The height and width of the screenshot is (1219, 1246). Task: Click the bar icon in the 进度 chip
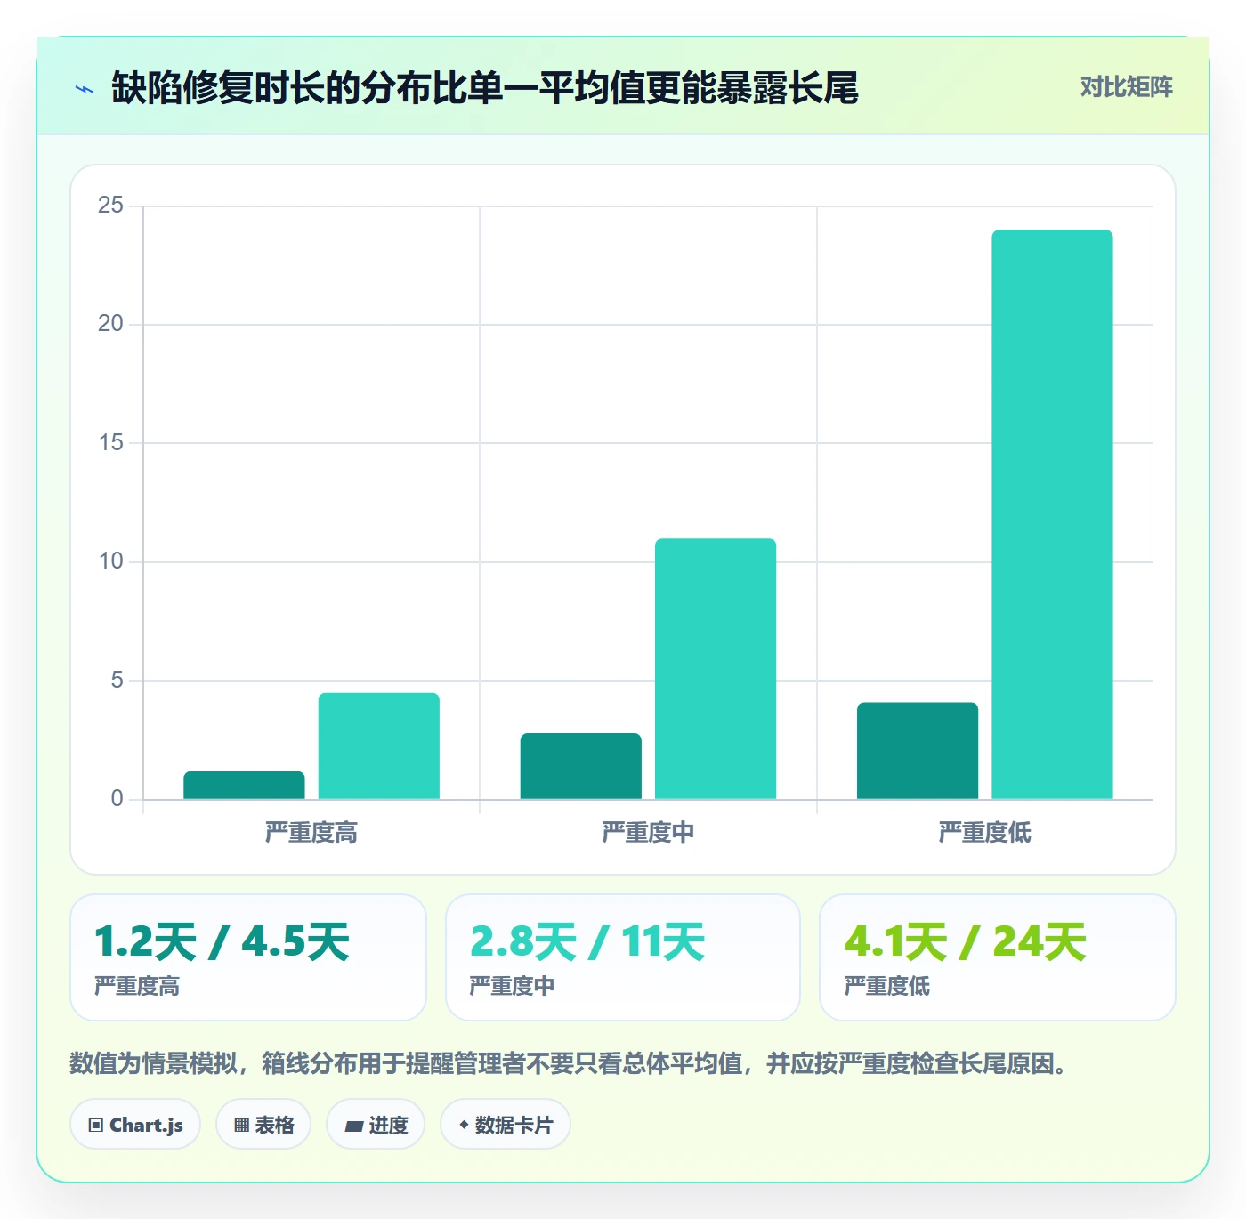point(354,1126)
